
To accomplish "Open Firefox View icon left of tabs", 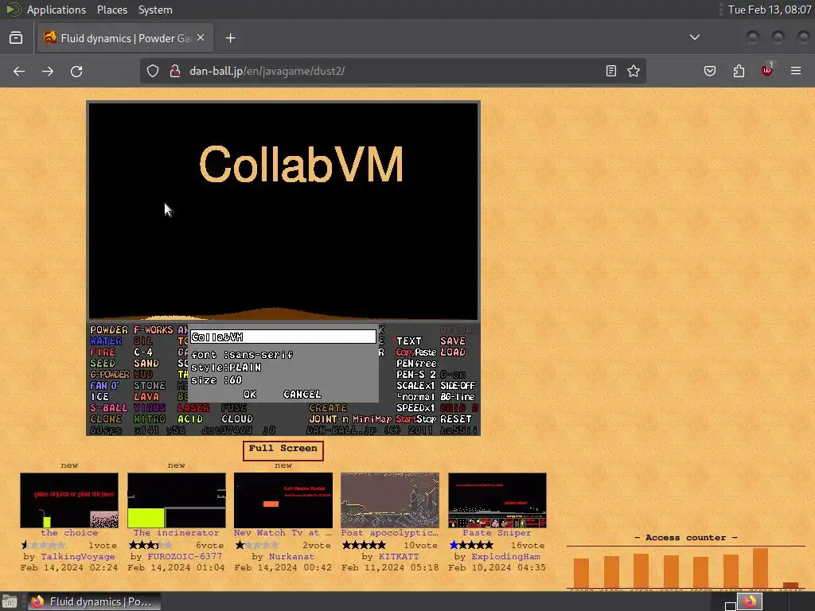I will point(16,38).
